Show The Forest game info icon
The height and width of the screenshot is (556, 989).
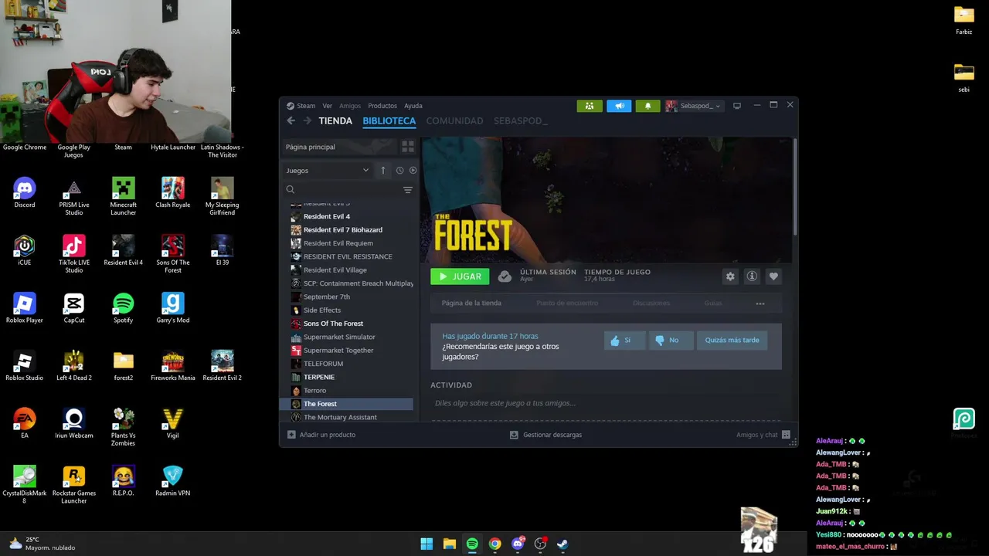pos(752,276)
